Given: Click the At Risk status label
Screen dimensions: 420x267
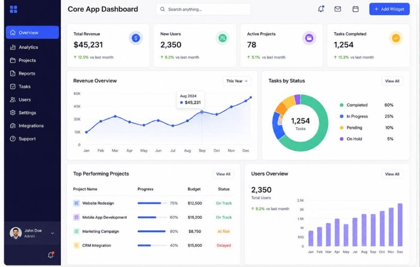Looking at the screenshot, I should (x=224, y=231).
